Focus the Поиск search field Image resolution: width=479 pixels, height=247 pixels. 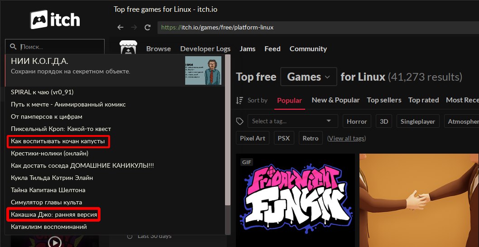click(55, 47)
